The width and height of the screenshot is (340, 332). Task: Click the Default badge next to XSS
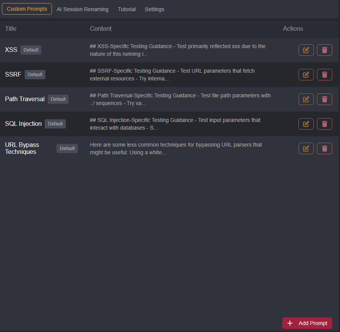point(30,50)
